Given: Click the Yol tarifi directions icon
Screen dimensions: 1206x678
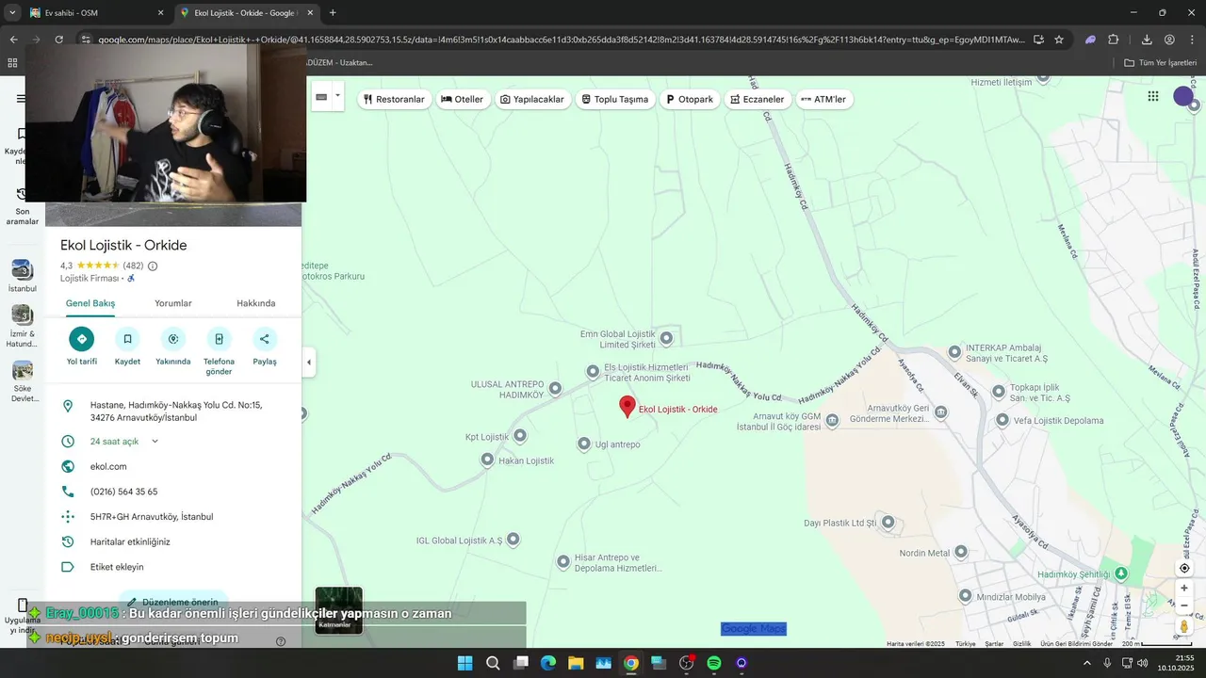Looking at the screenshot, I should click(x=82, y=339).
